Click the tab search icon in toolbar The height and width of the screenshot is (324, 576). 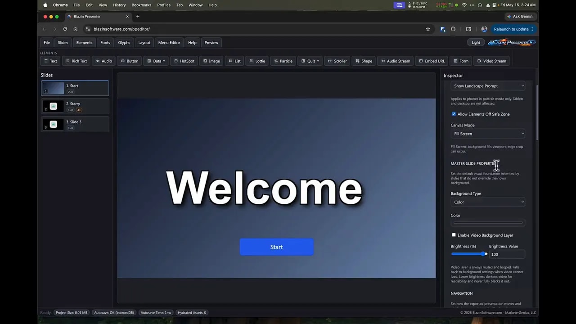pos(468,29)
